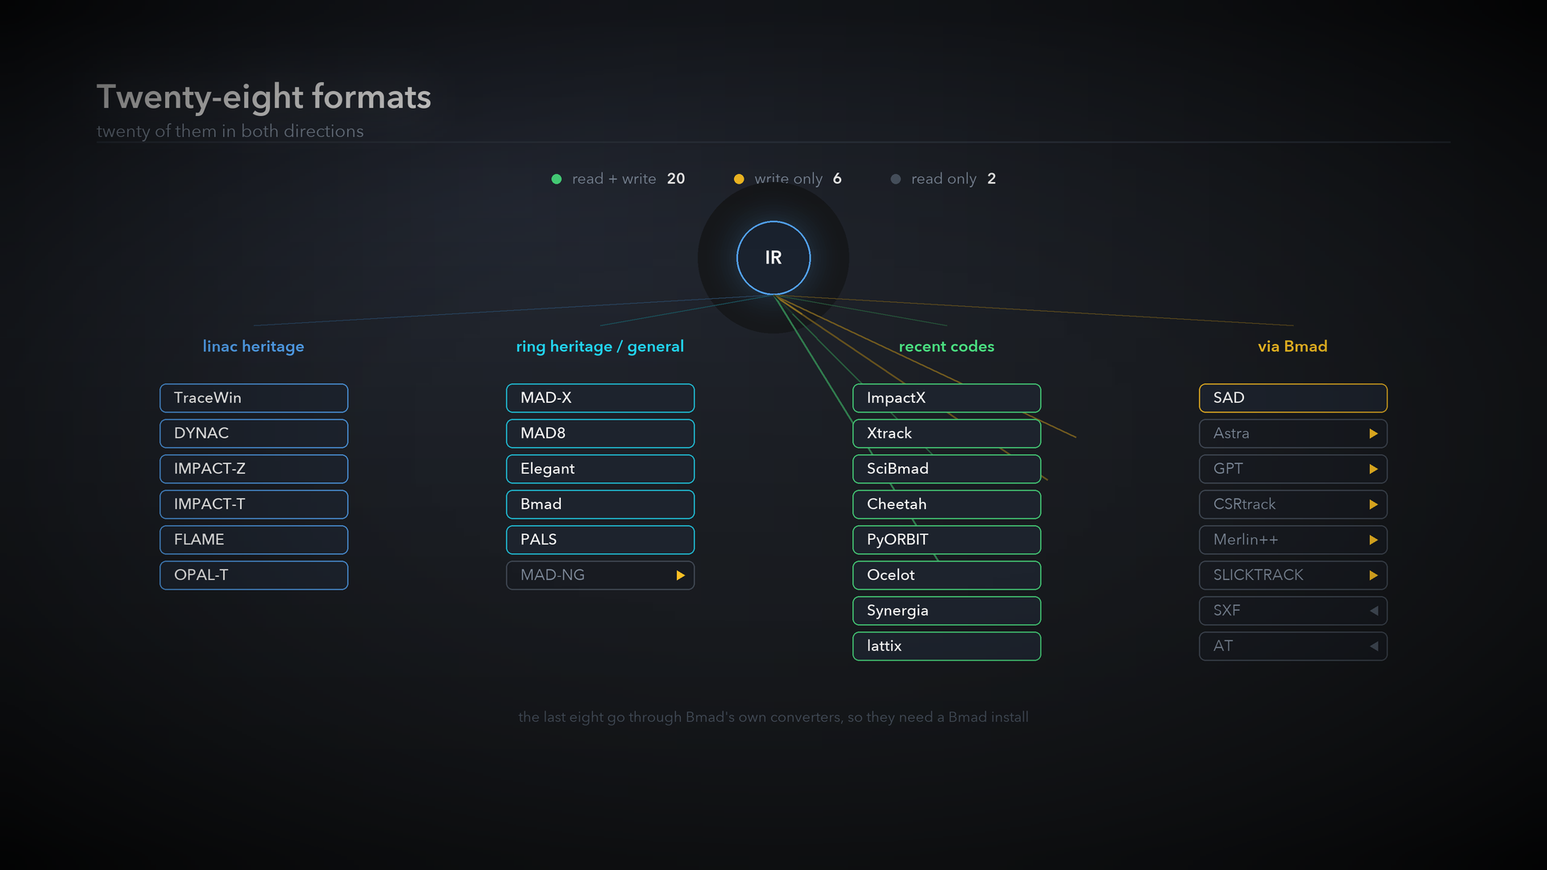The height and width of the screenshot is (870, 1547).
Task: Click the read-only arrow on SXF
Action: (1374, 611)
